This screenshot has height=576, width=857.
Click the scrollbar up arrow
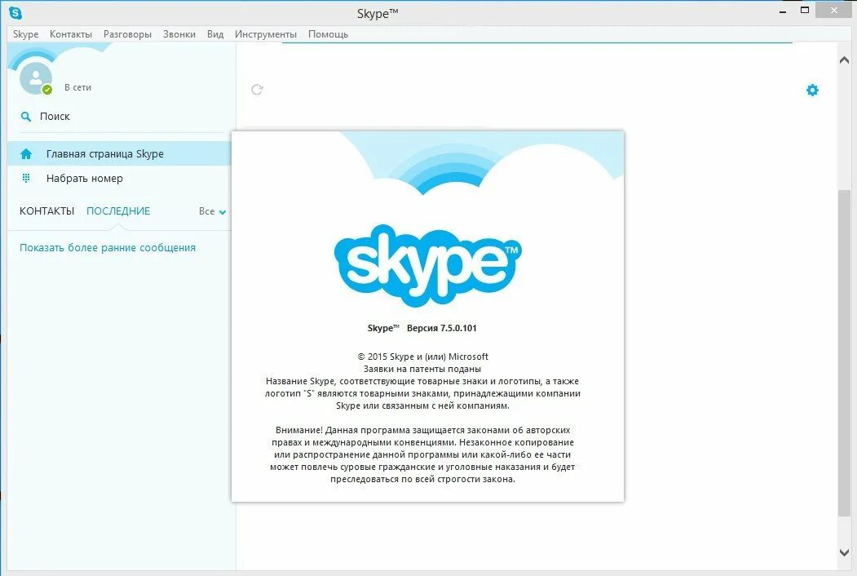click(845, 60)
